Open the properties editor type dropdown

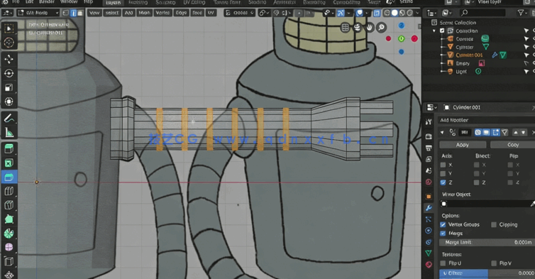pos(431,107)
